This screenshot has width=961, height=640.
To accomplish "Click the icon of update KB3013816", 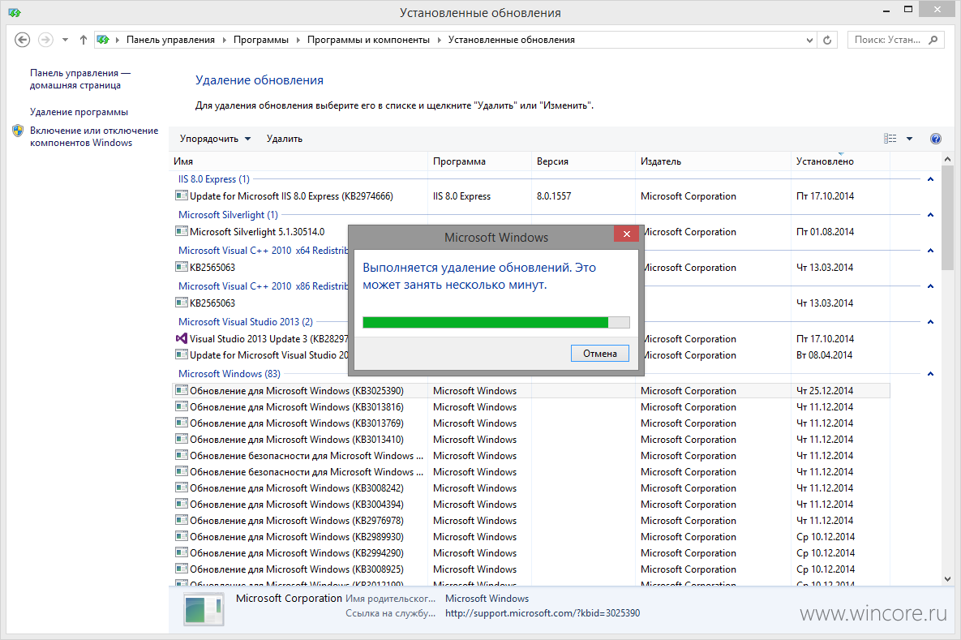I will click(x=182, y=406).
